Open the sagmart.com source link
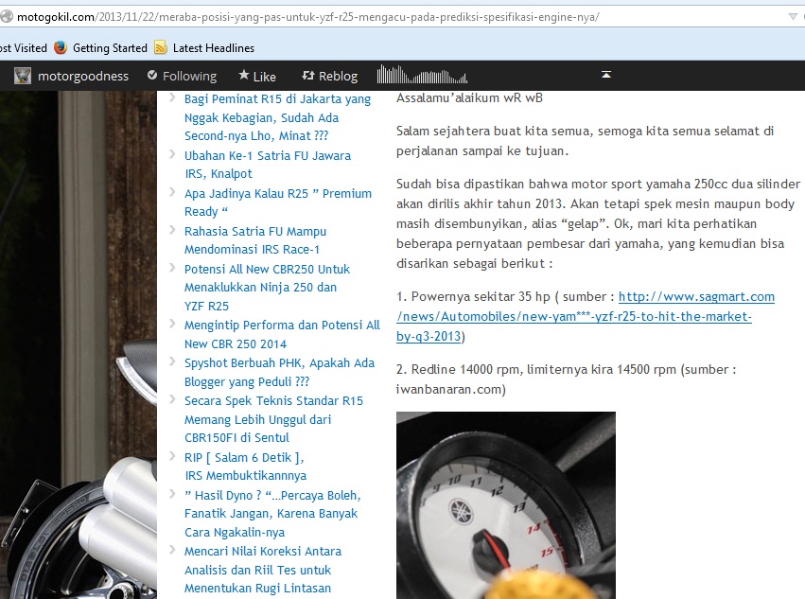 pyautogui.click(x=696, y=297)
